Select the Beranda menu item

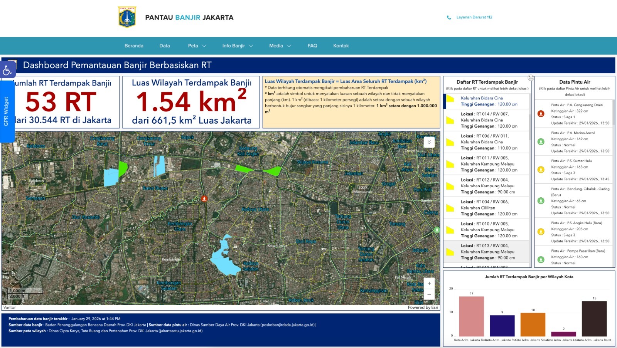pyautogui.click(x=134, y=45)
